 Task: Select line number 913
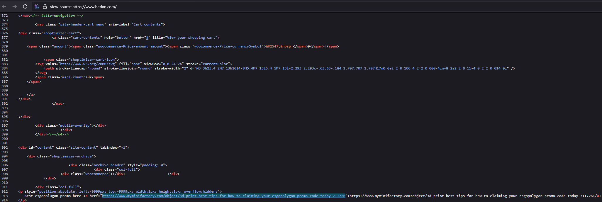(5, 196)
